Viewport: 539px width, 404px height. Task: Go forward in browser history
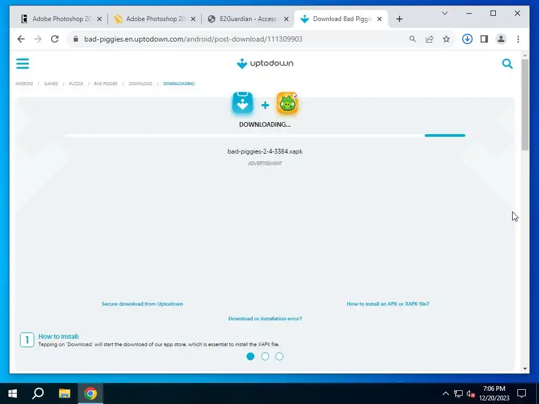(38, 39)
